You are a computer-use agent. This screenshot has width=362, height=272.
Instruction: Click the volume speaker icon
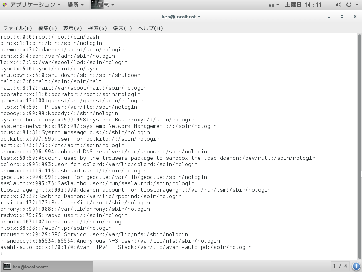(x=338, y=5)
